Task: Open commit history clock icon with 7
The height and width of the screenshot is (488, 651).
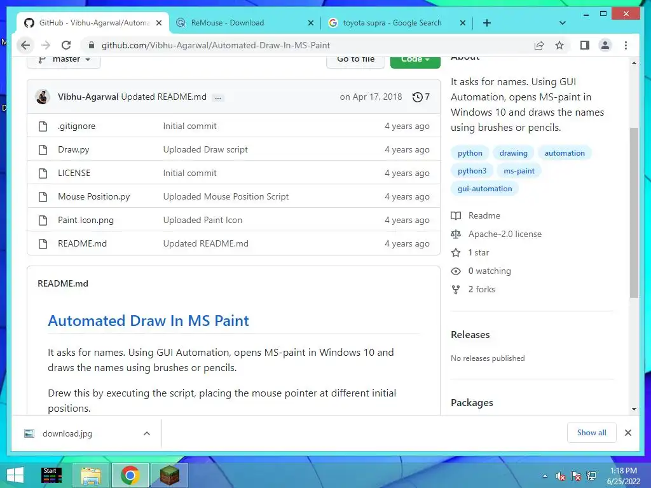Action: tap(421, 97)
